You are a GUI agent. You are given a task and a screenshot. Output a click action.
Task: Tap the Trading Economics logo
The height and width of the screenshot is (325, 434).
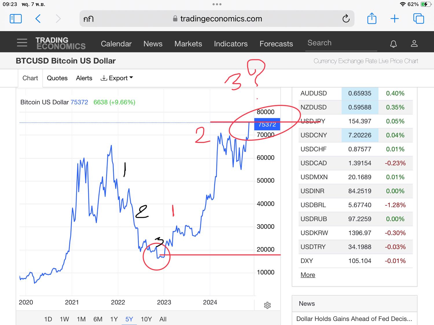[60, 43]
